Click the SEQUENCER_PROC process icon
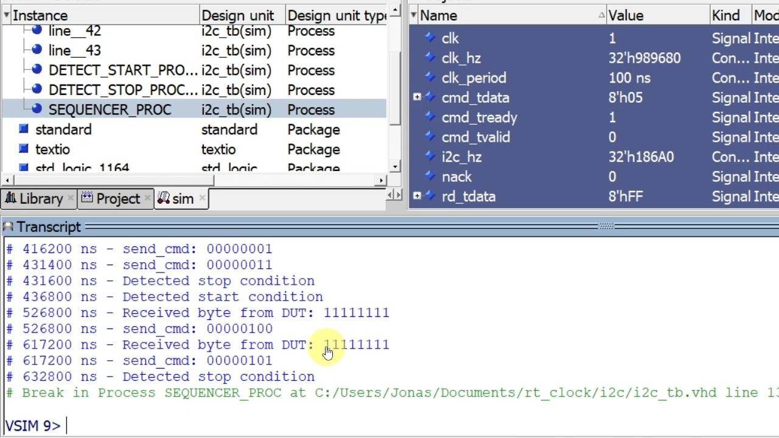The width and height of the screenshot is (779, 438). pos(37,109)
